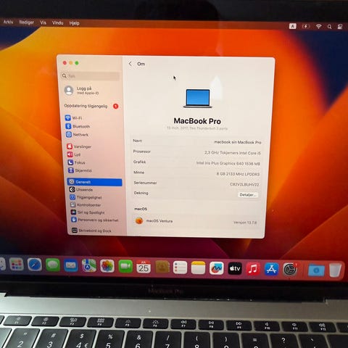Open Wi-Fi status in menu bar
Screen dimensions: 348x348
pyautogui.click(x=319, y=26)
